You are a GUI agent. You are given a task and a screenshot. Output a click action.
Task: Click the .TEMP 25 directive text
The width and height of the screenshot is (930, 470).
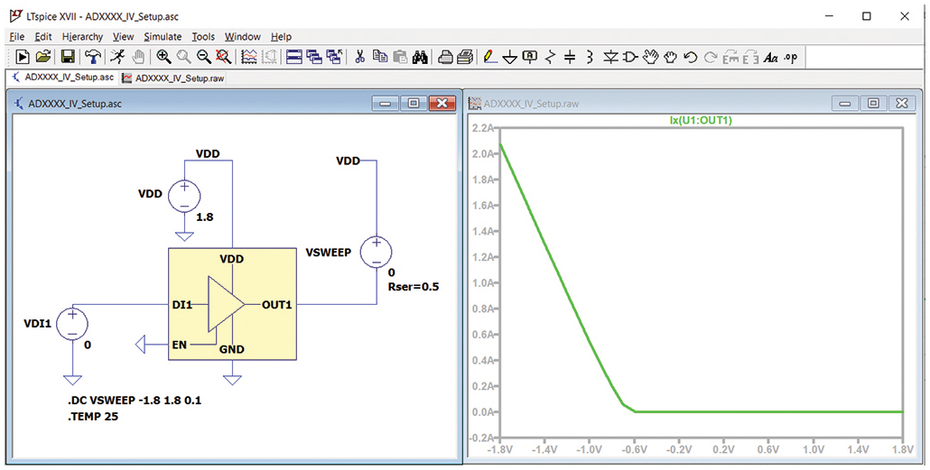click(x=92, y=417)
